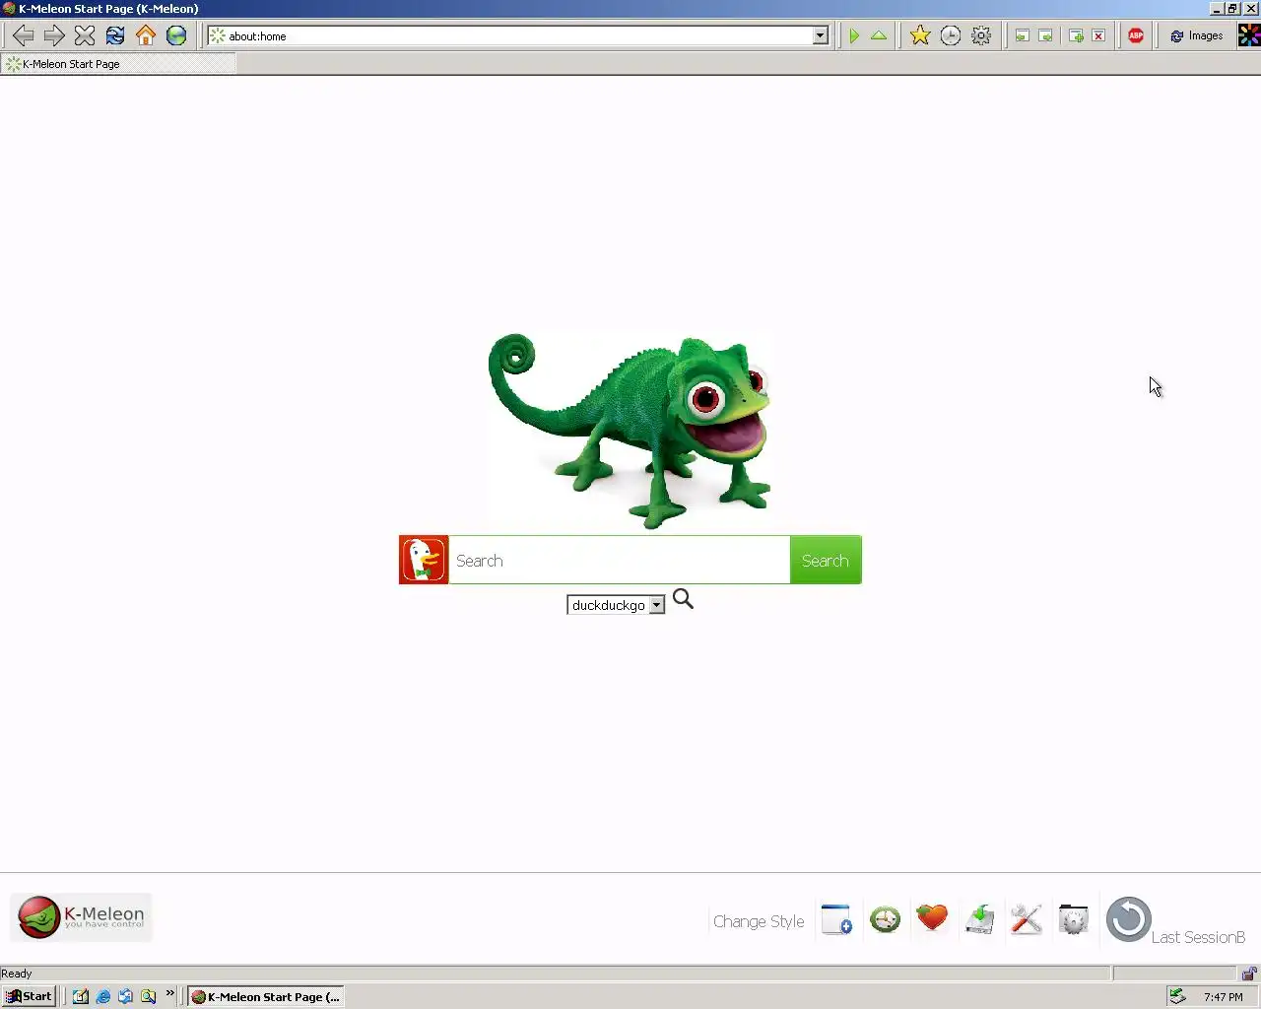Go forward with the Forward arrow
This screenshot has width=1261, height=1009.
(x=54, y=35)
